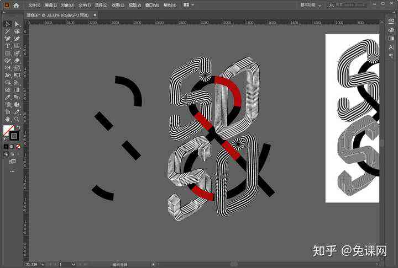The image size is (398, 268).
Task: Set paint mode to Color
Action: coord(6,147)
